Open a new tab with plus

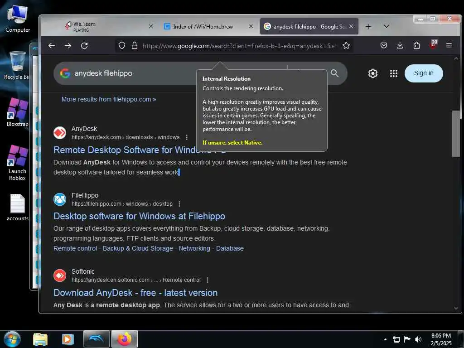pos(368,27)
